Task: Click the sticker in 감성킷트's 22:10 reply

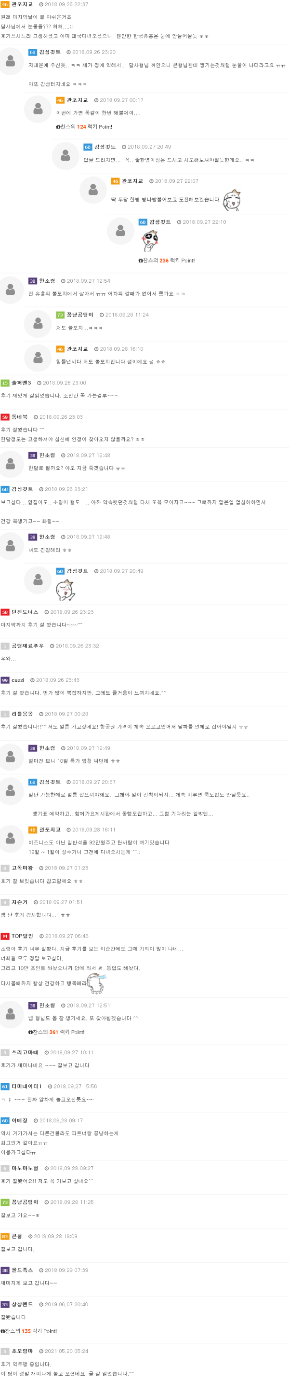Action: 150,241
